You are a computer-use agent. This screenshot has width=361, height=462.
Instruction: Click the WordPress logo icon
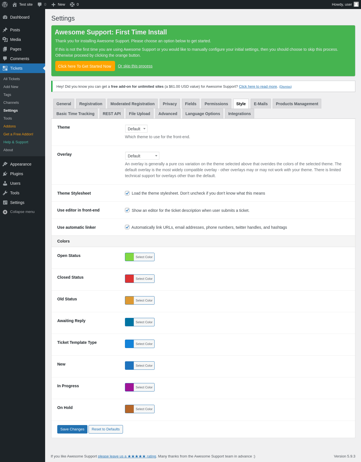pos(5,5)
